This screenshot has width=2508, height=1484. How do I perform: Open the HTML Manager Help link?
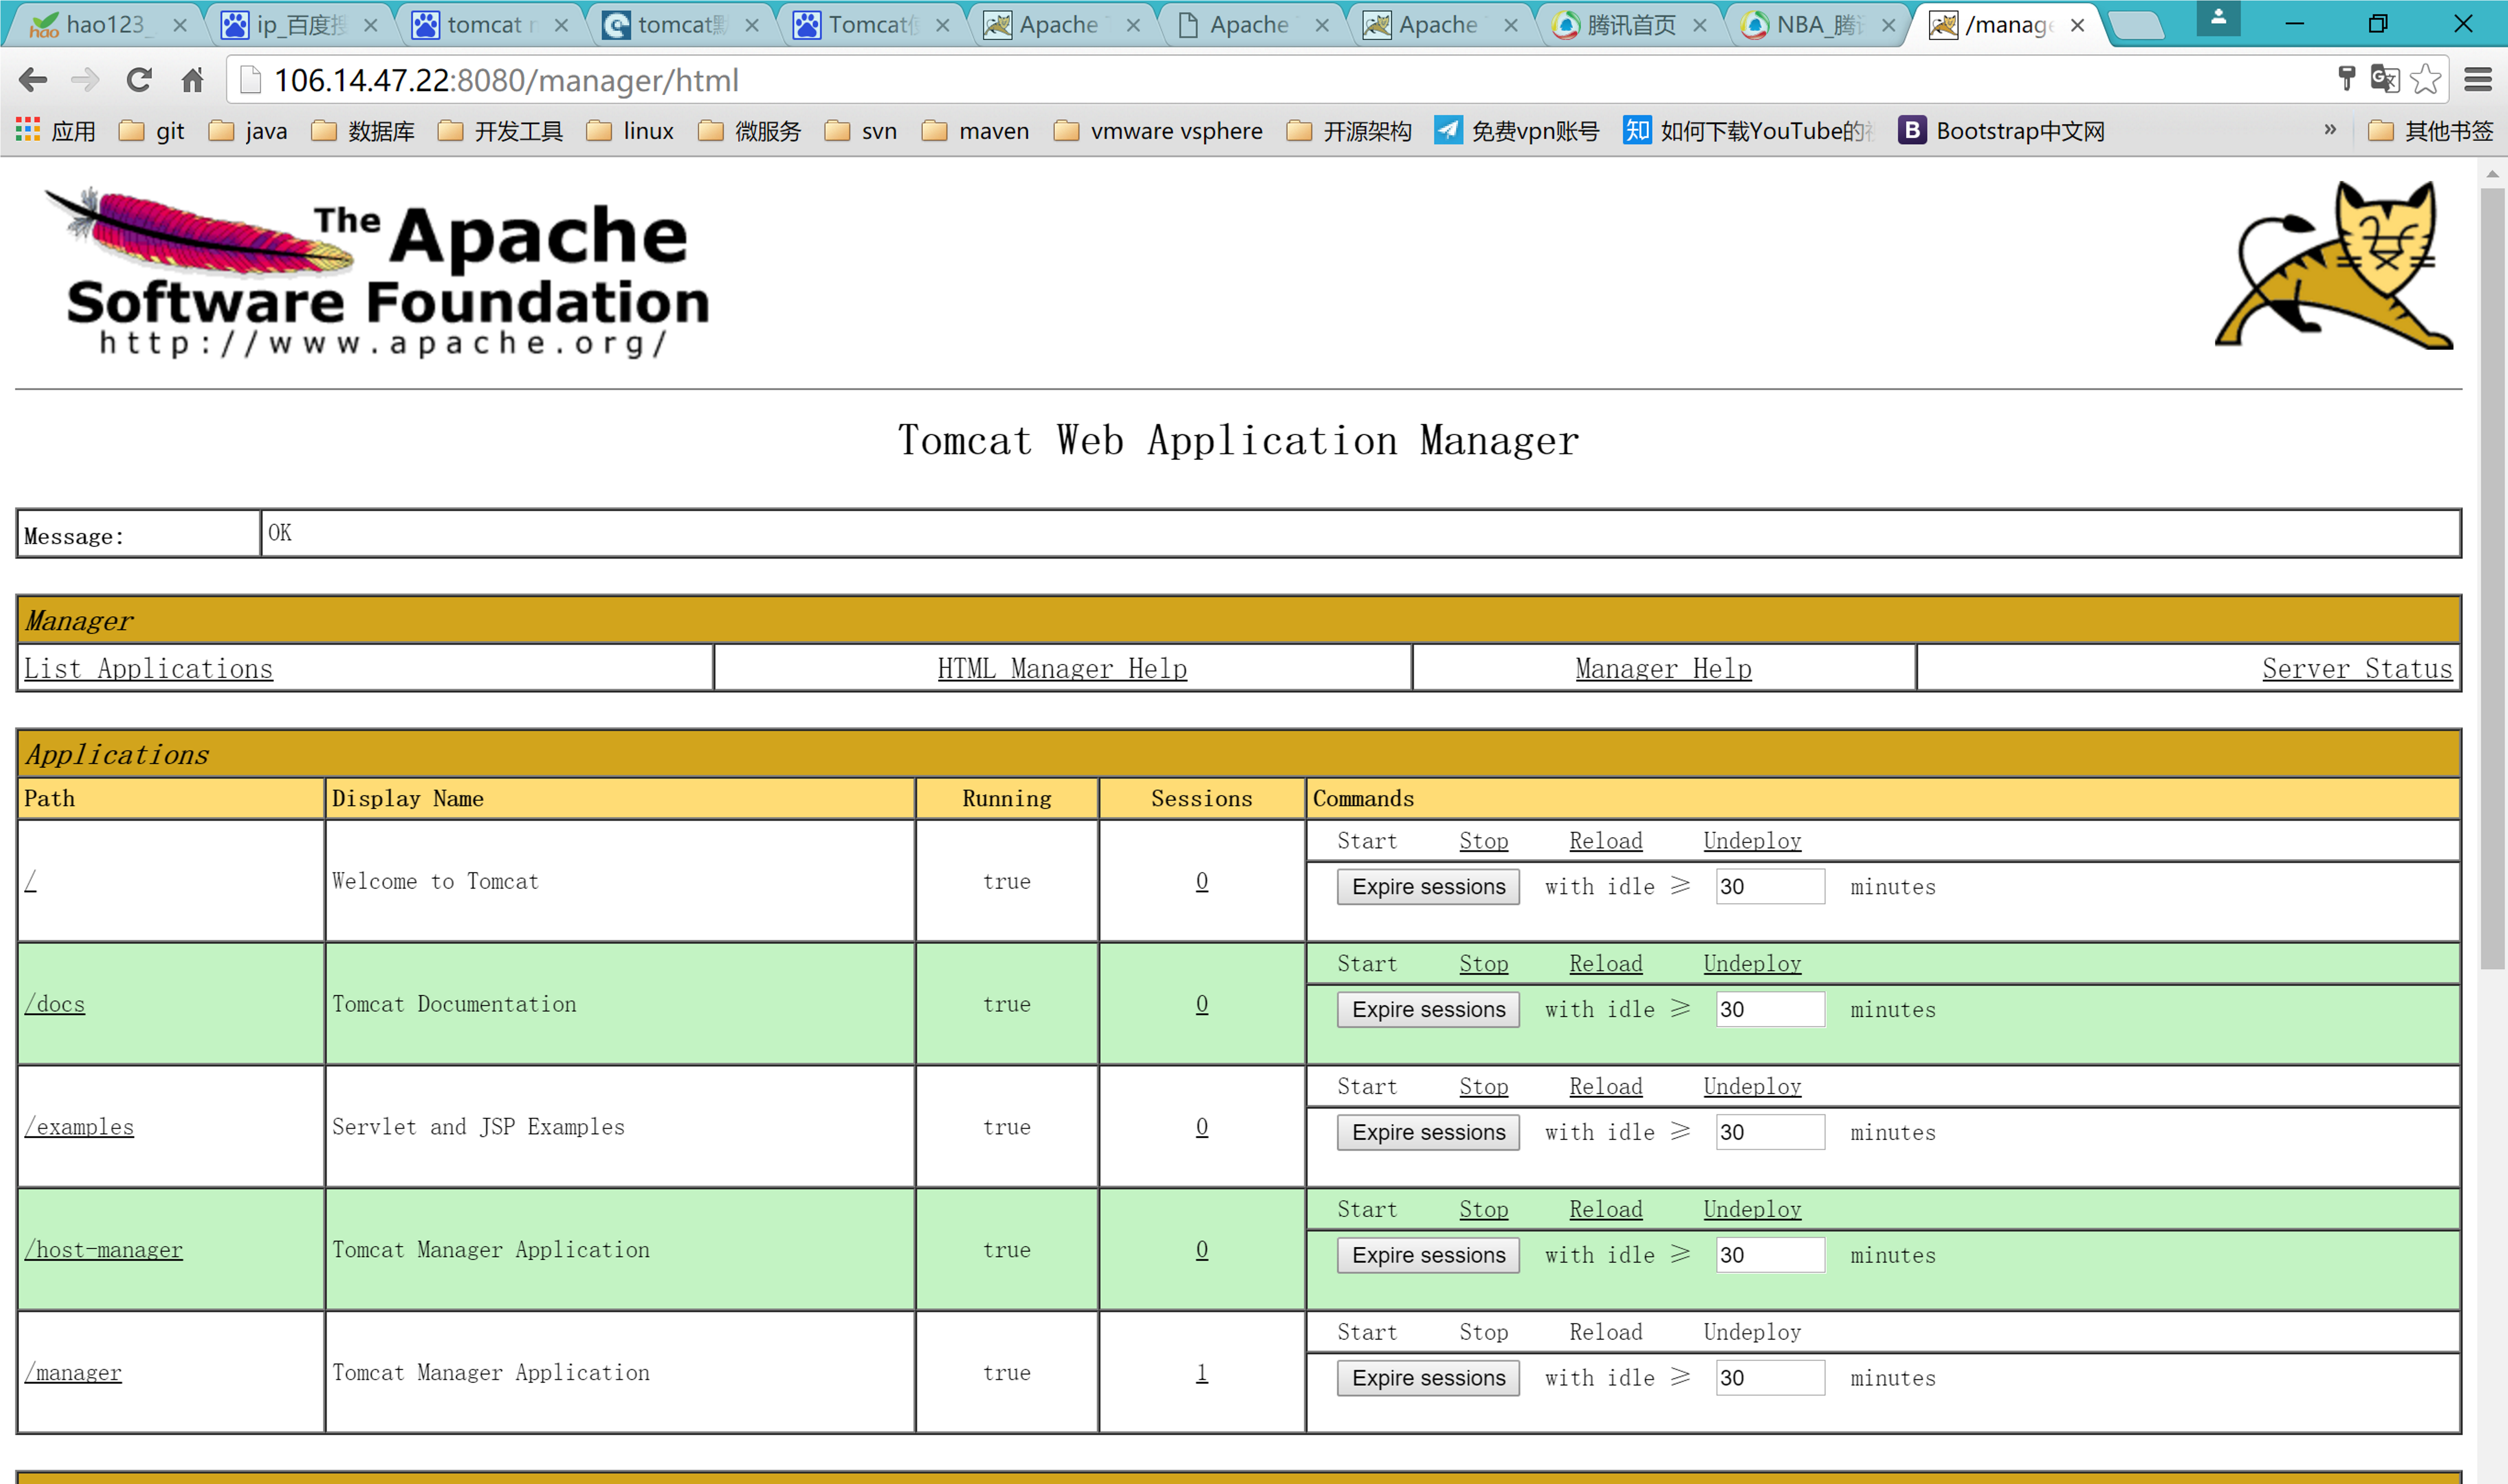1062,669
